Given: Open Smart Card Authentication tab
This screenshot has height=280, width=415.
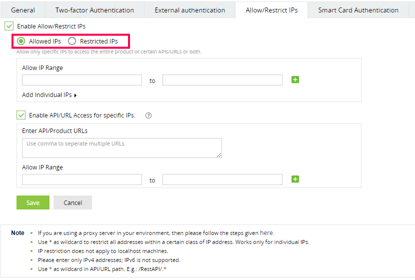Looking at the screenshot, I should pyautogui.click(x=358, y=10).
